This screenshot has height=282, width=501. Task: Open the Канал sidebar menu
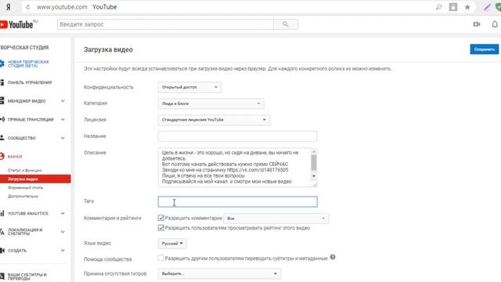click(x=15, y=157)
